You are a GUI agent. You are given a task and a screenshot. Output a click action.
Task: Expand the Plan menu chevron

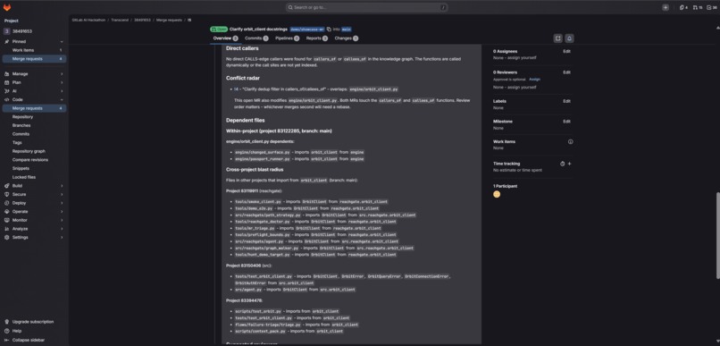click(62, 82)
